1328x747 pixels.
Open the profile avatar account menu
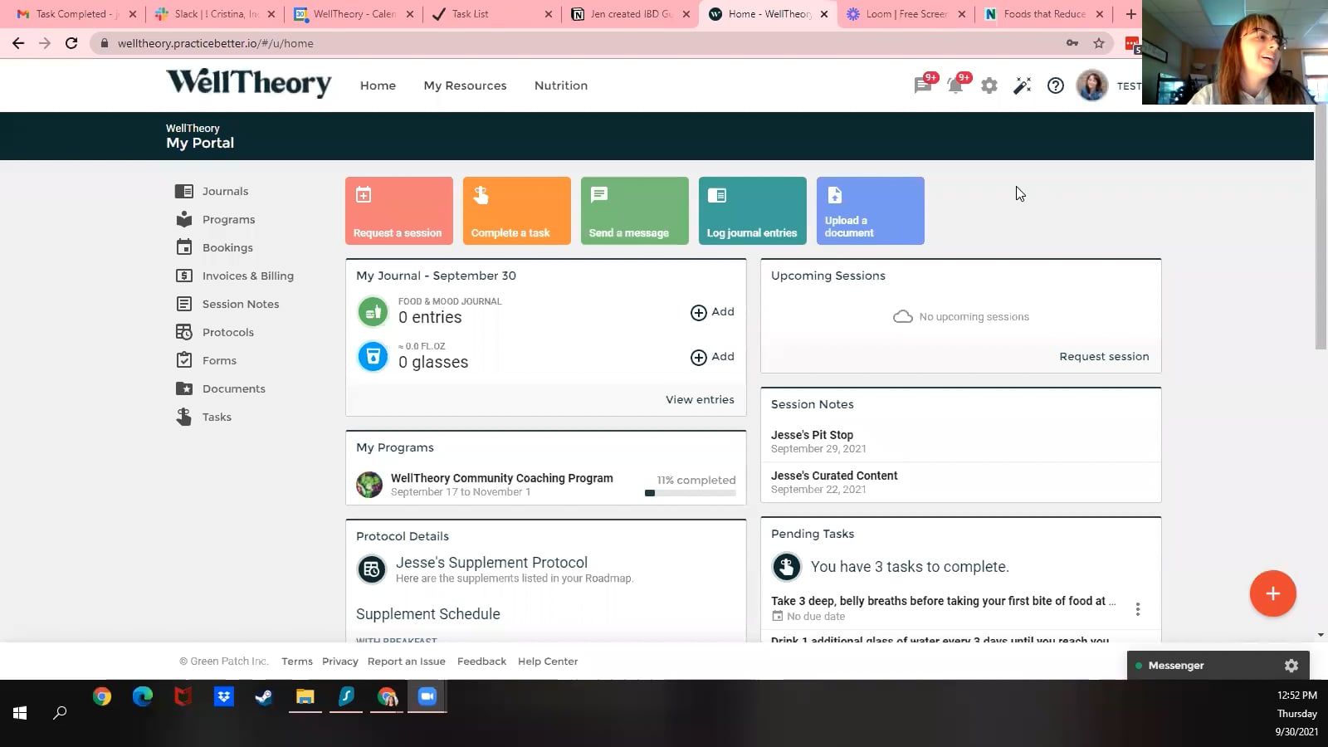(1092, 85)
